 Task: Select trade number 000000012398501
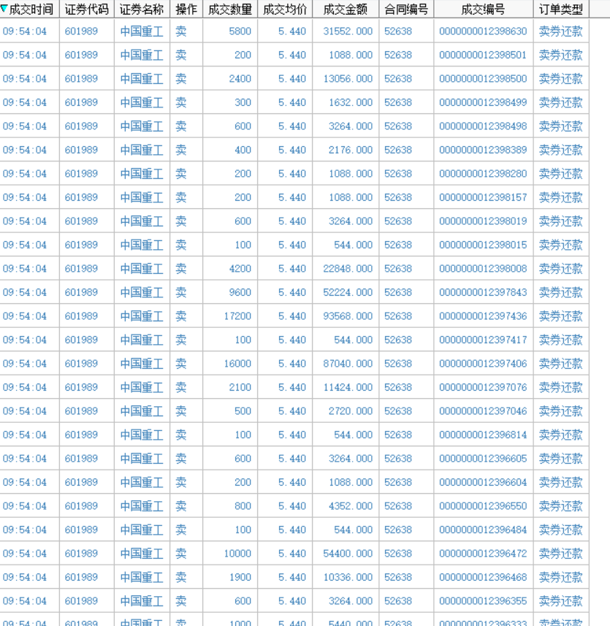(x=483, y=55)
